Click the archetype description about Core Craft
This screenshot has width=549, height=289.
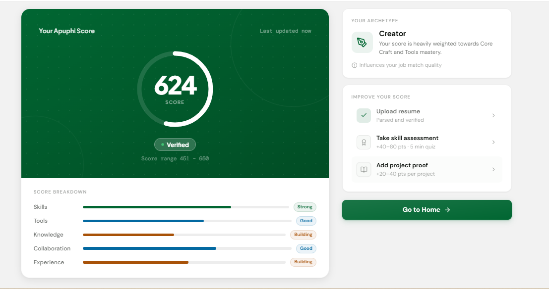click(436, 48)
